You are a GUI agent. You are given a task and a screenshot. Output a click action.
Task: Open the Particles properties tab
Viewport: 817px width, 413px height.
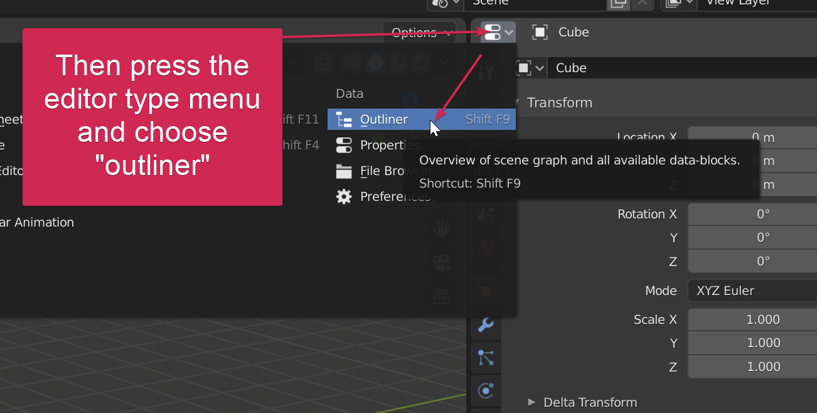(x=486, y=358)
